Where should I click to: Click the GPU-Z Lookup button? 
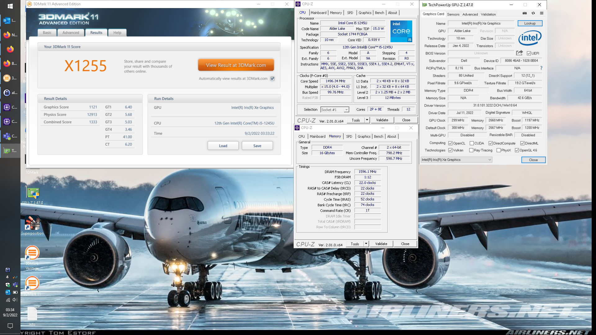point(530,23)
